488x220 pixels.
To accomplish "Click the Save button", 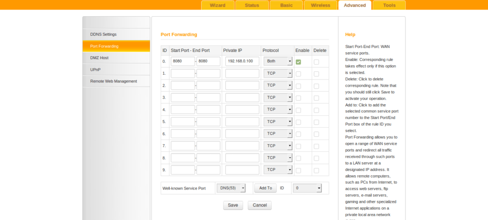I will pos(233,205).
